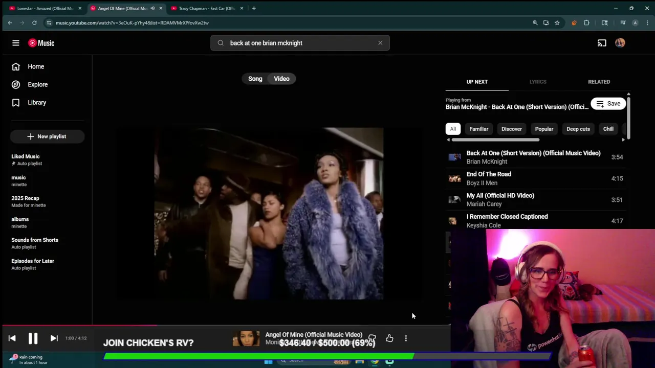
Task: Click the YouTube Music logo
Action: click(x=41, y=43)
